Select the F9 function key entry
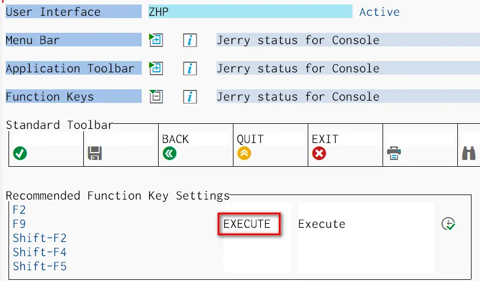This screenshot has width=480, height=281. pos(19,224)
